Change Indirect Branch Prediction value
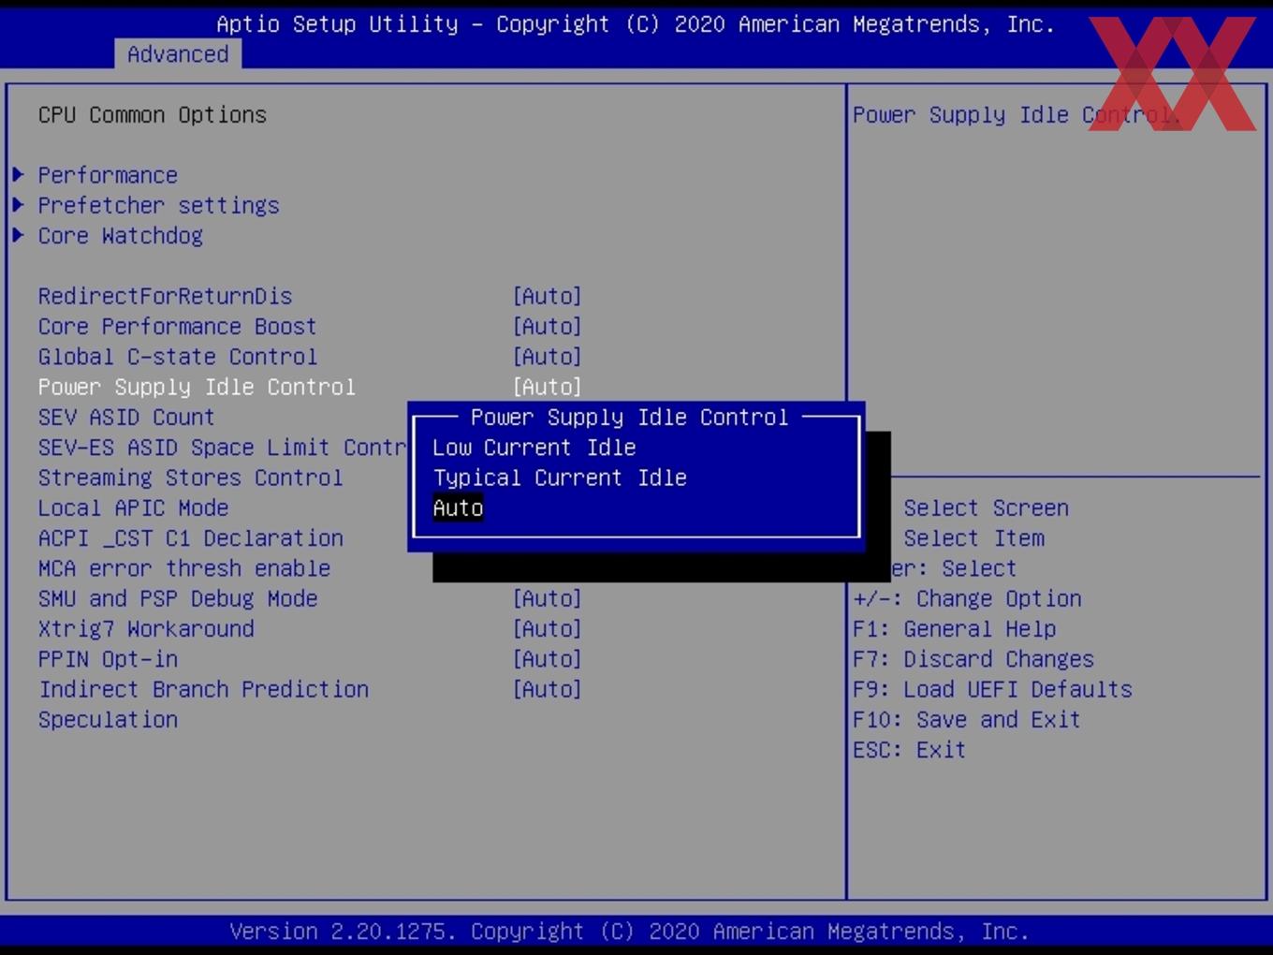 pos(548,689)
